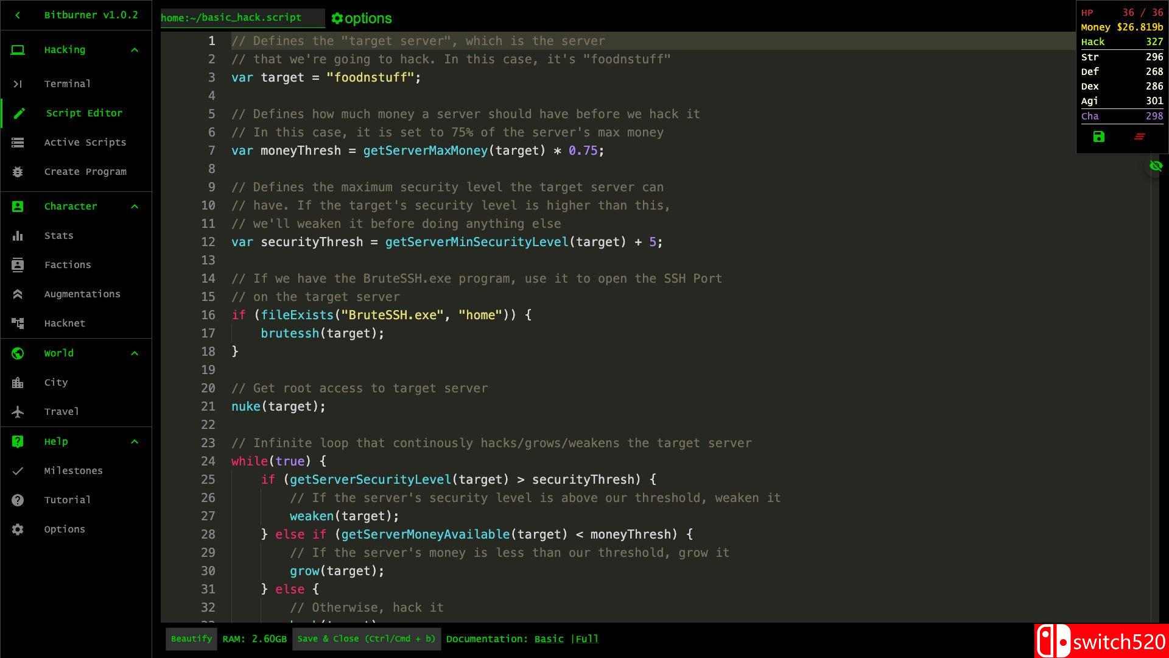This screenshot has height=658, width=1169.
Task: Collapse the sidebar with the back arrow
Action: 18,15
